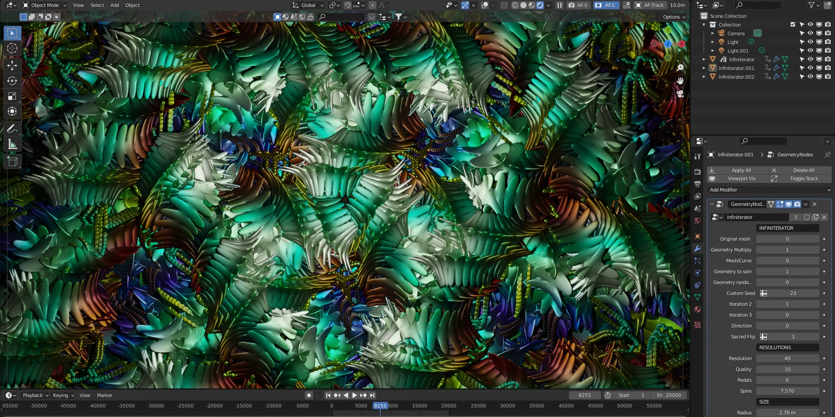
Task: Open the View menu in the viewport header
Action: [78, 5]
